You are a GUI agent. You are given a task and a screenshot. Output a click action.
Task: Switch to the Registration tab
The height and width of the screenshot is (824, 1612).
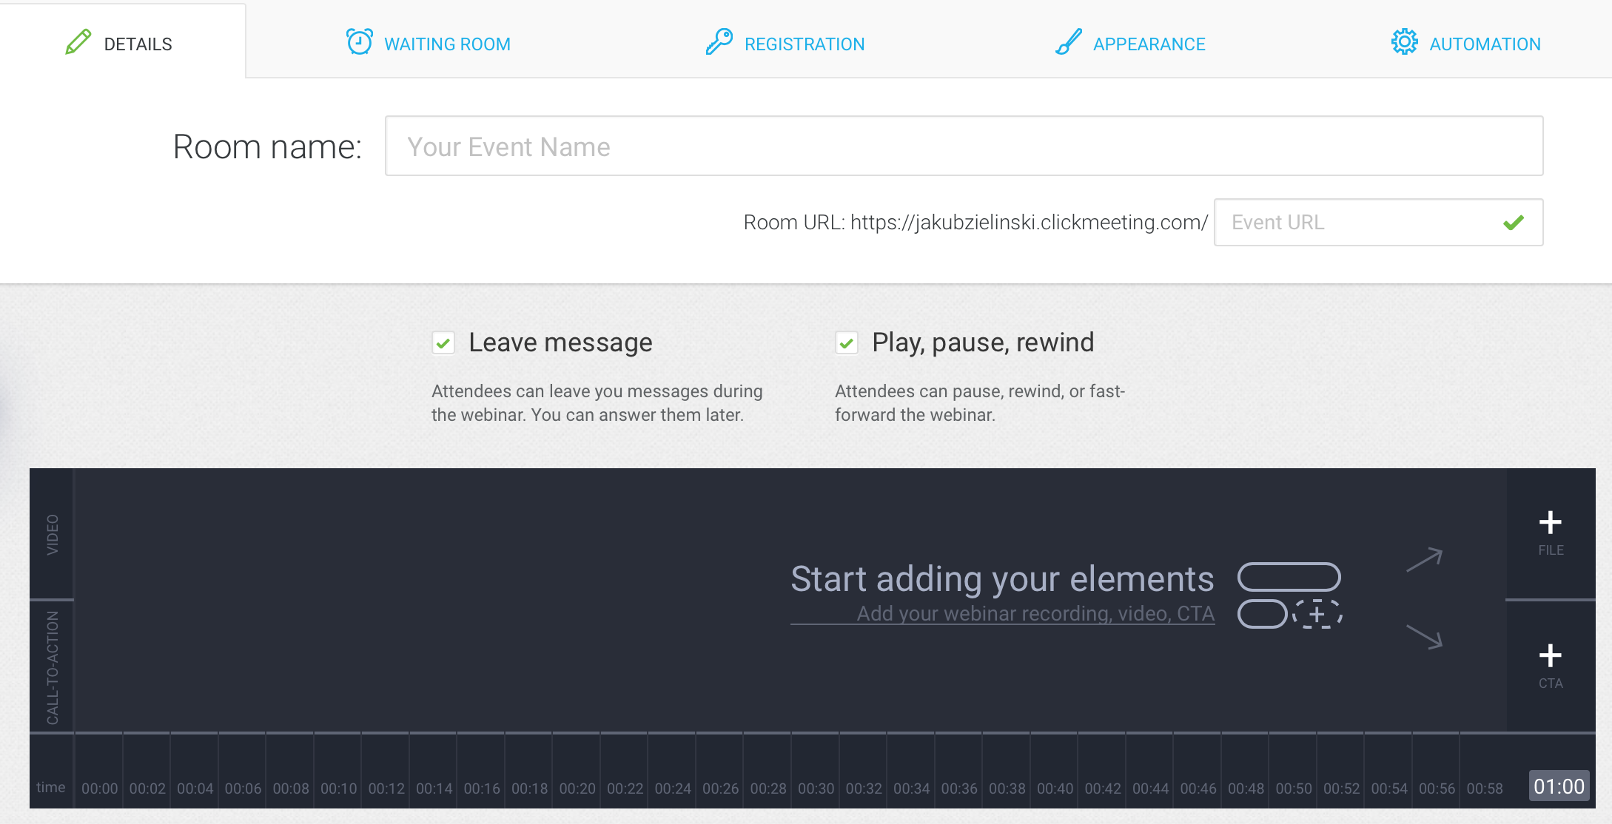point(805,44)
